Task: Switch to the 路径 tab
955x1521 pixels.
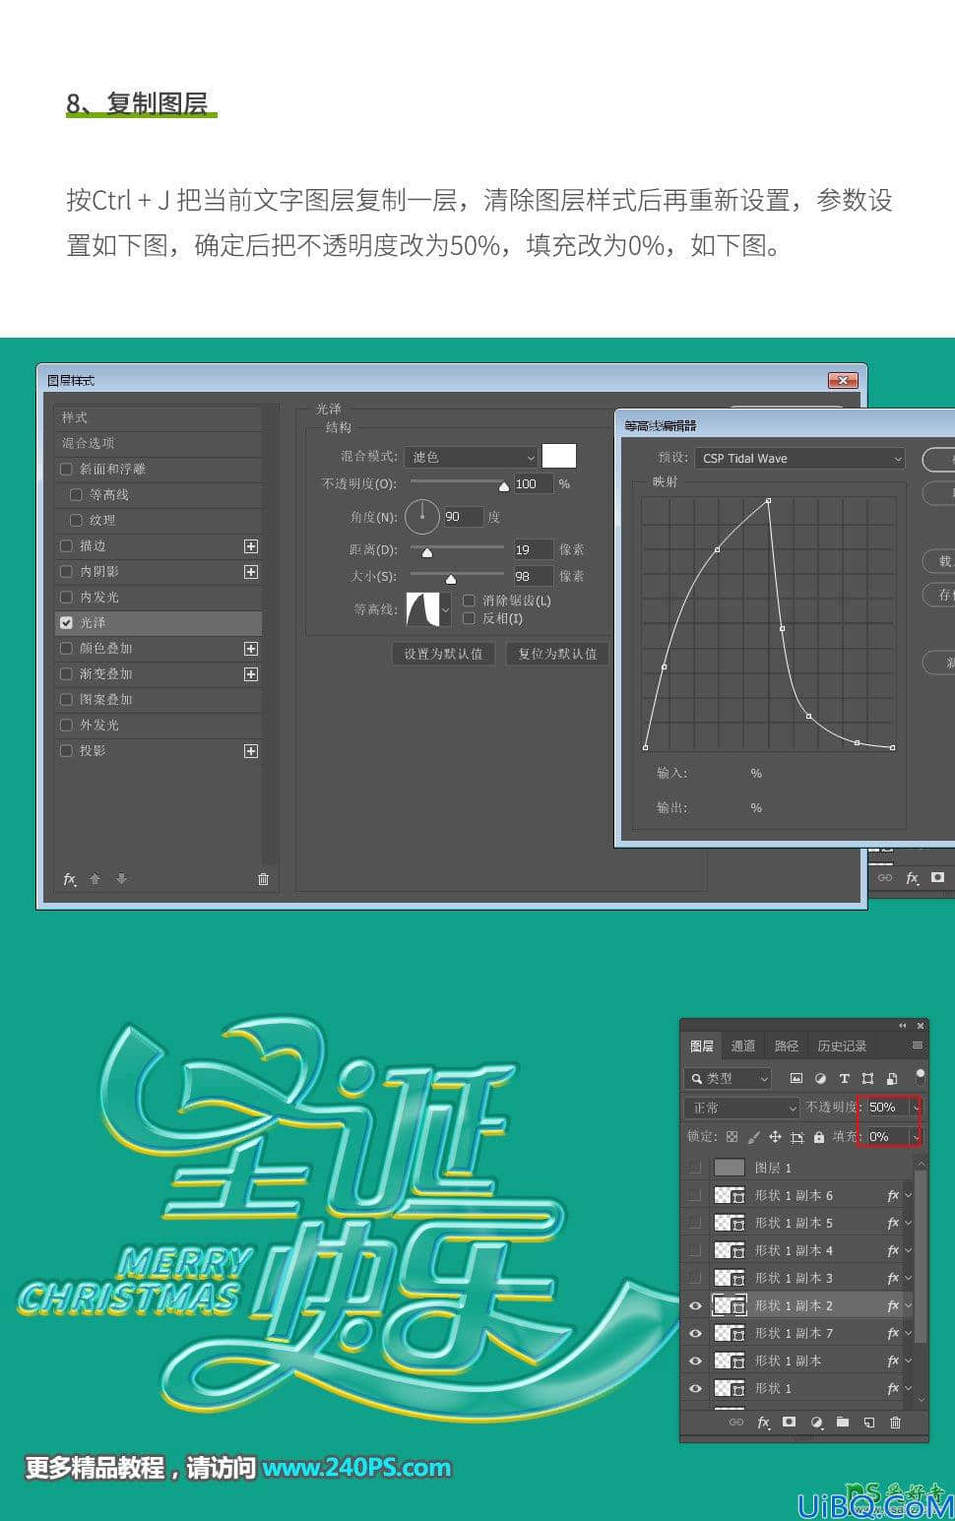Action: pyautogui.click(x=787, y=1046)
